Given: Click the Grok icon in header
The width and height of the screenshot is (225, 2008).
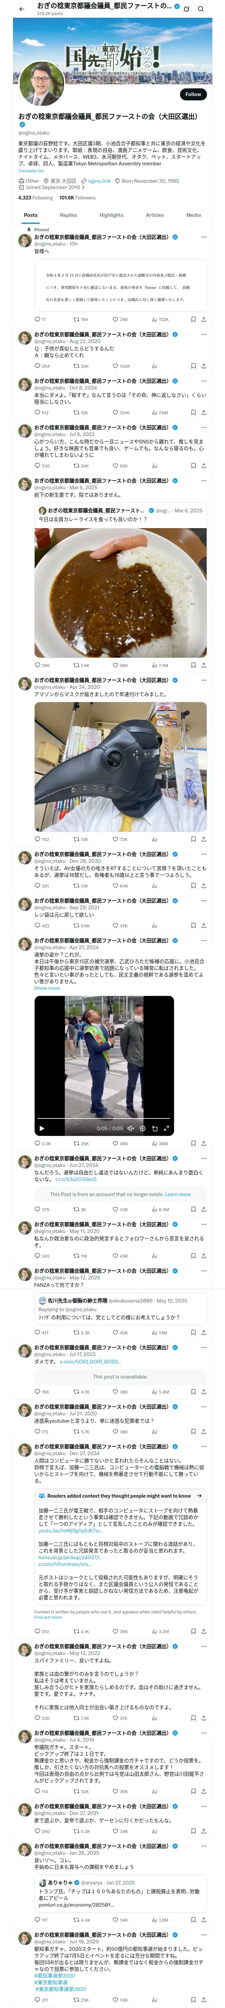Looking at the screenshot, I should pos(186,9).
